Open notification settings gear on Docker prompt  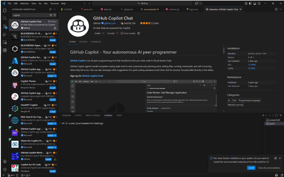275,158
